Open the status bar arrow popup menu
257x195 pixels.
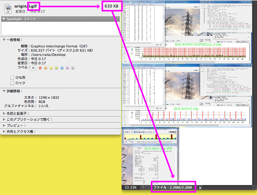click(200, 188)
